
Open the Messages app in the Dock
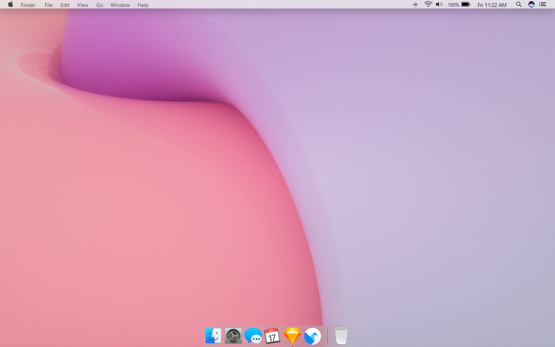coord(253,336)
